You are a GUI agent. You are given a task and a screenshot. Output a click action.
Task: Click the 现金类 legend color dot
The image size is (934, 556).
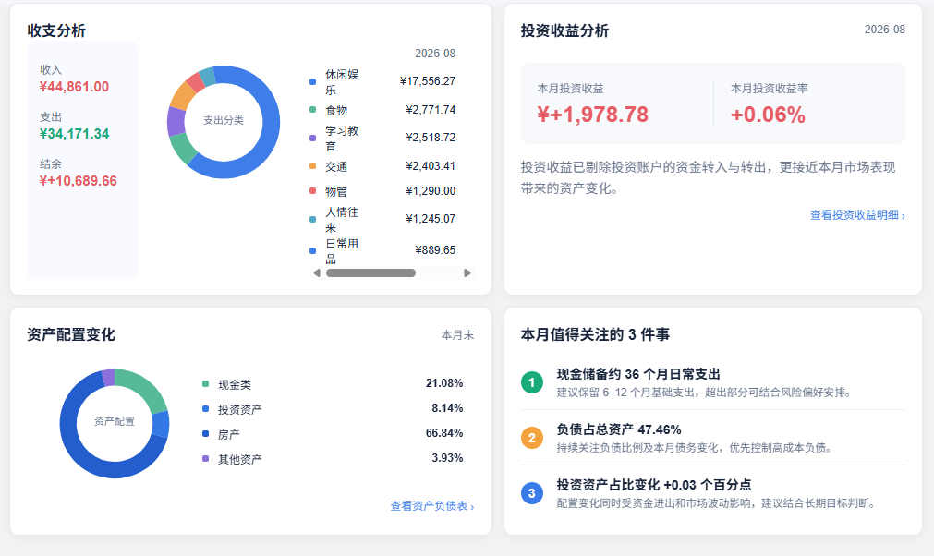coord(205,384)
